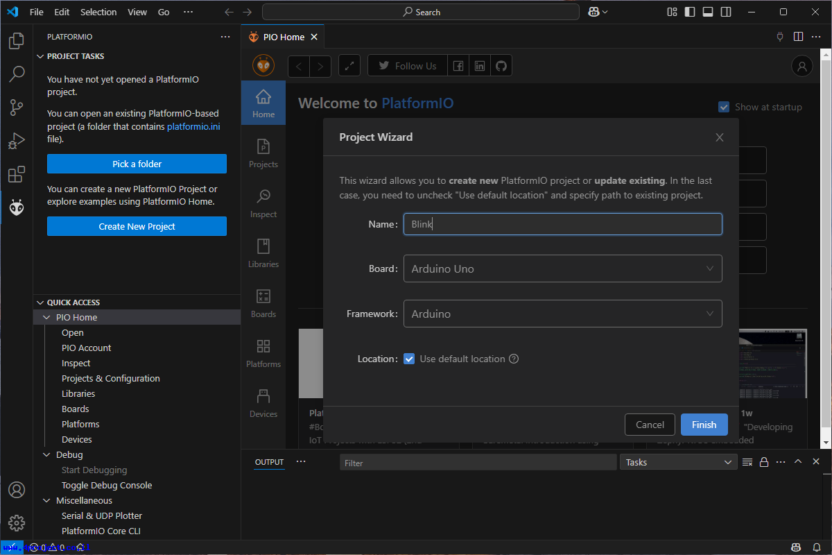Viewport: 832px width, 555px height.
Task: Open Projects in the PIO Home side navigation
Action: point(263,153)
